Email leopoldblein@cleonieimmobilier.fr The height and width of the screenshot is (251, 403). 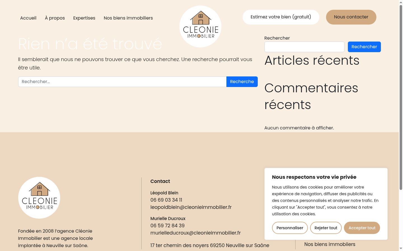tap(191, 207)
